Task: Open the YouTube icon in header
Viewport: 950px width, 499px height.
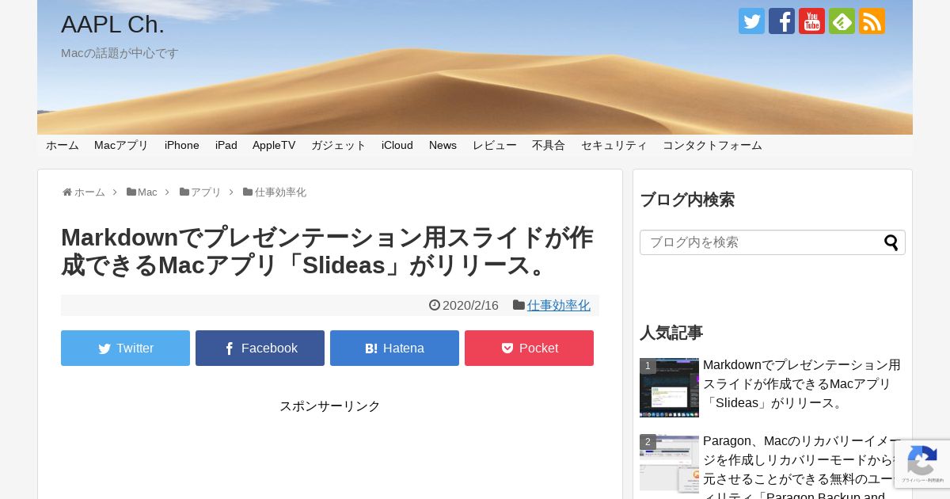Action: click(811, 21)
